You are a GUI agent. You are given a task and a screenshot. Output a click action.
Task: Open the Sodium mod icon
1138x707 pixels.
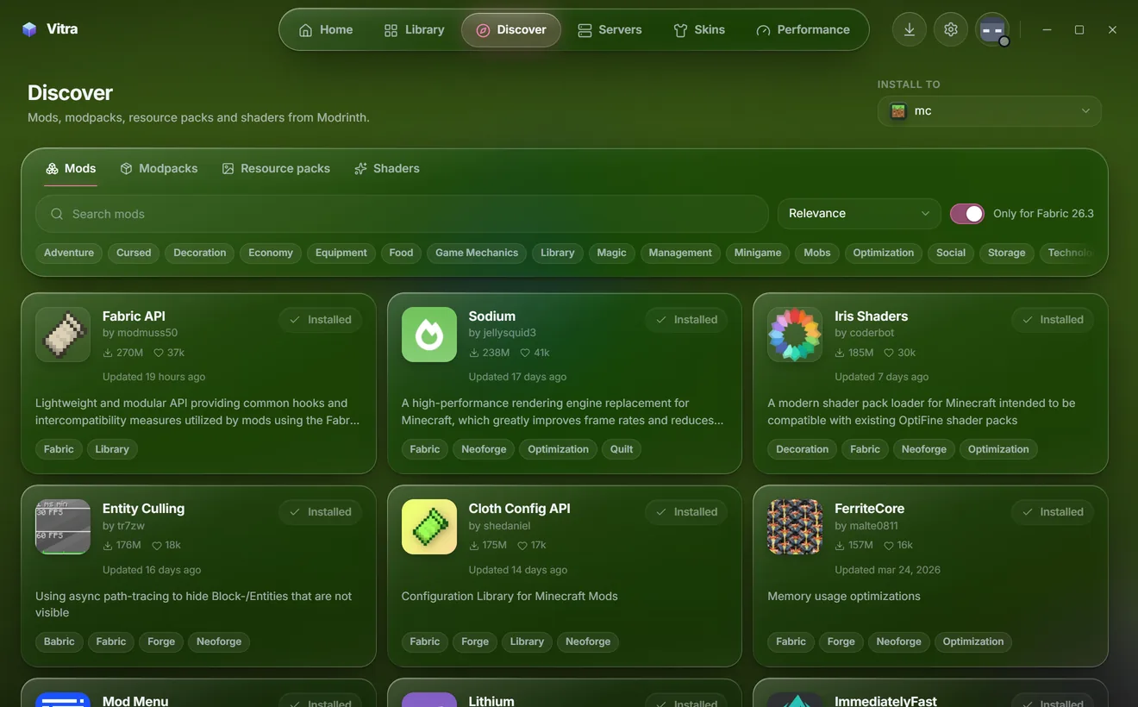(429, 335)
